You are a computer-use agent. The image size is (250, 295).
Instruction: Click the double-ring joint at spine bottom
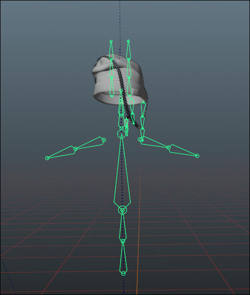pos(122,210)
